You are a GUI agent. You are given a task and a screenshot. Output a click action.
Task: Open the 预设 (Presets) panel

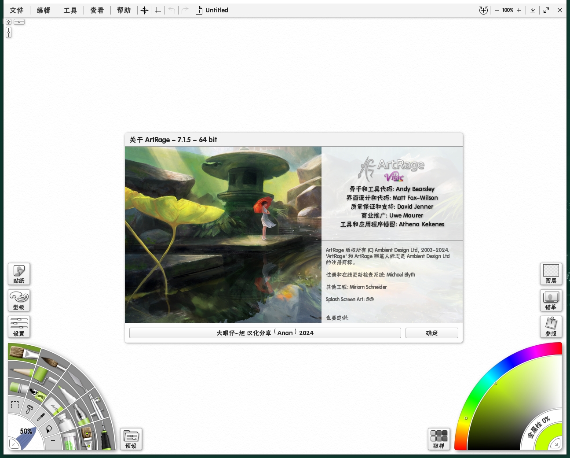[131, 439]
